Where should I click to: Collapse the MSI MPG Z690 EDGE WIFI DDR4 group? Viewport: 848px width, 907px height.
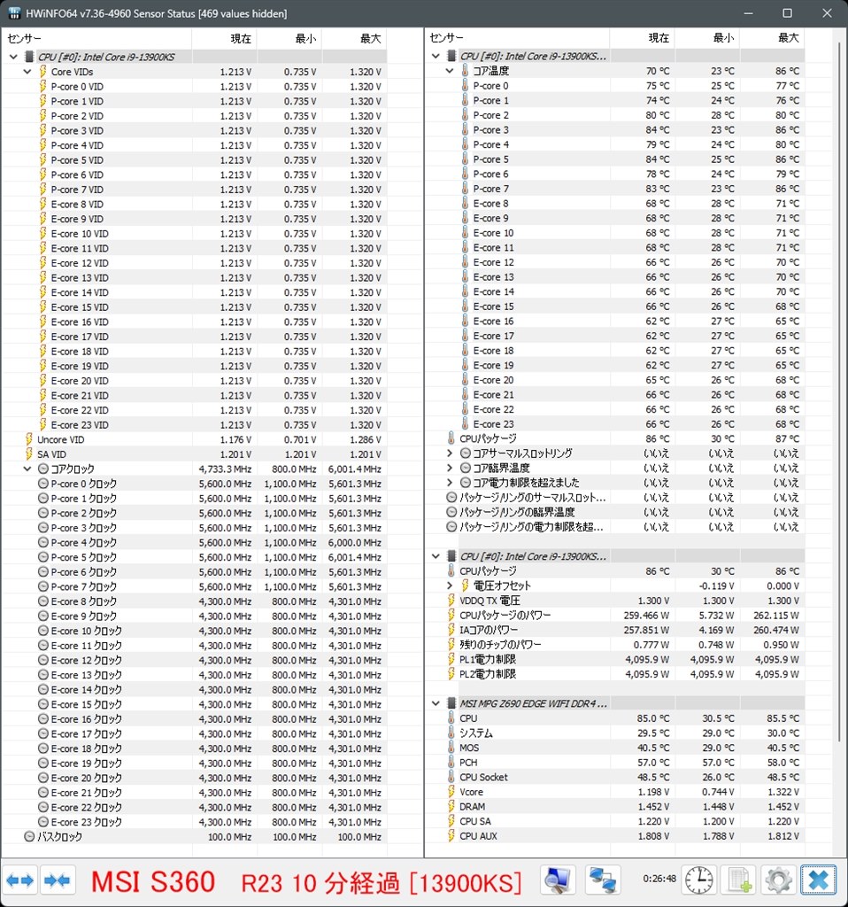[x=436, y=703]
